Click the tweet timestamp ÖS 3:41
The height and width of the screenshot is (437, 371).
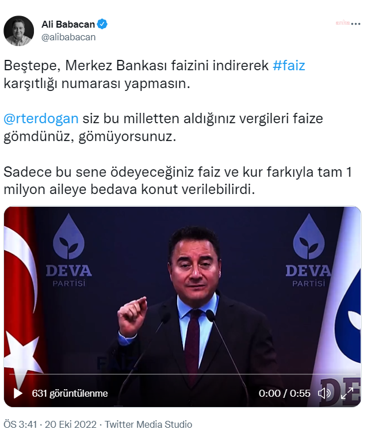pos(20,424)
